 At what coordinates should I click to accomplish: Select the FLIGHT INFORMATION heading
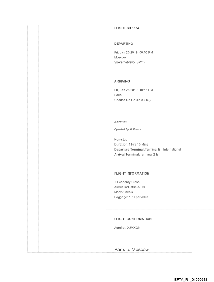point(132,173)
